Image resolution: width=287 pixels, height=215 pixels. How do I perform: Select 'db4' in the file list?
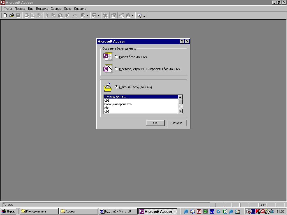click(x=141, y=108)
